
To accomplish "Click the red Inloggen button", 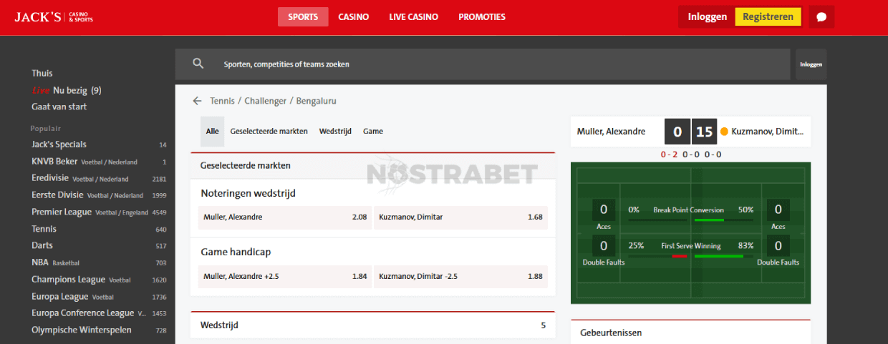I will tap(707, 17).
